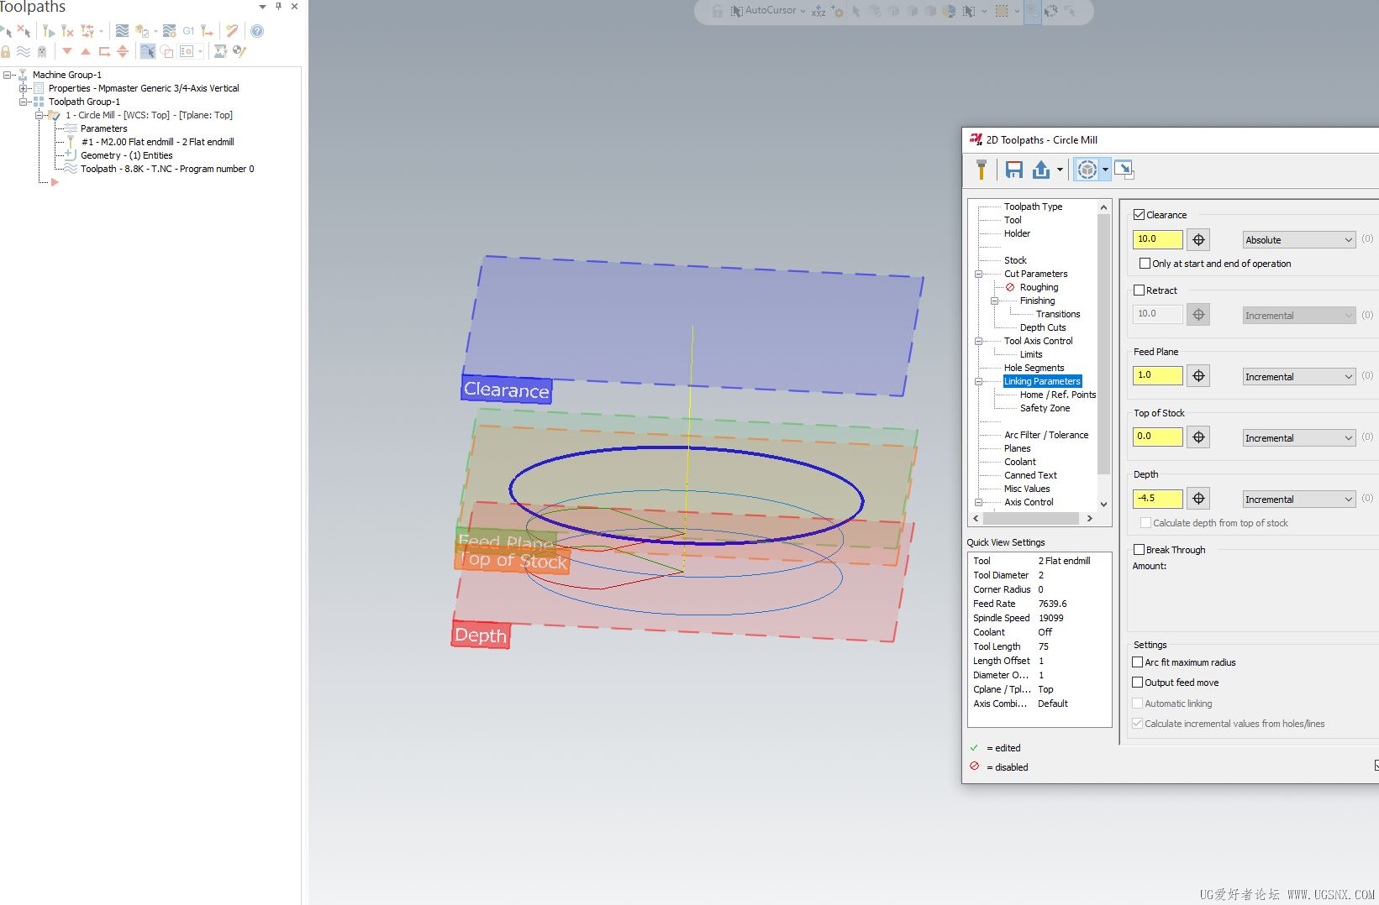Open the Top of Stock Incremental dropdown
The image size is (1379, 905).
1299,438
